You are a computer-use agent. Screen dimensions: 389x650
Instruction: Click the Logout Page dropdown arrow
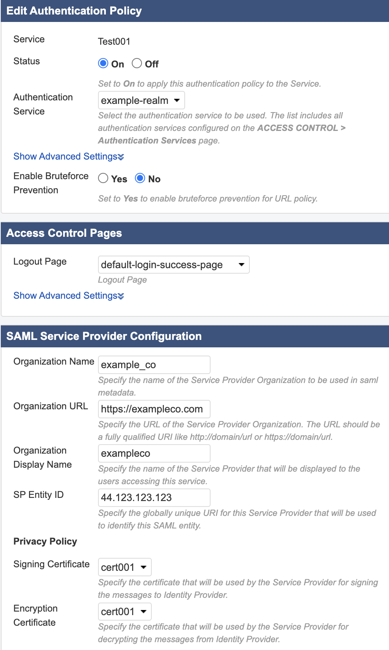[241, 265]
